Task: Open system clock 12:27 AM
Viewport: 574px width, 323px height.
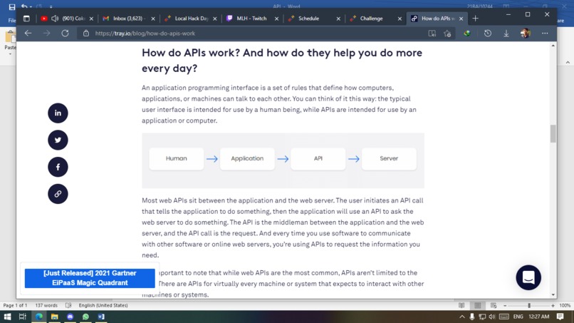Action: 539,317
